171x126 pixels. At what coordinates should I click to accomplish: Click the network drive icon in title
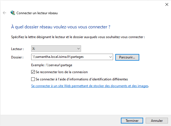pos(13,13)
